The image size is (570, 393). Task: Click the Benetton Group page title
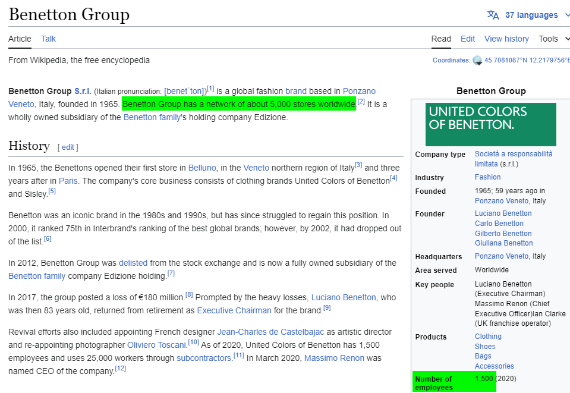tap(69, 14)
